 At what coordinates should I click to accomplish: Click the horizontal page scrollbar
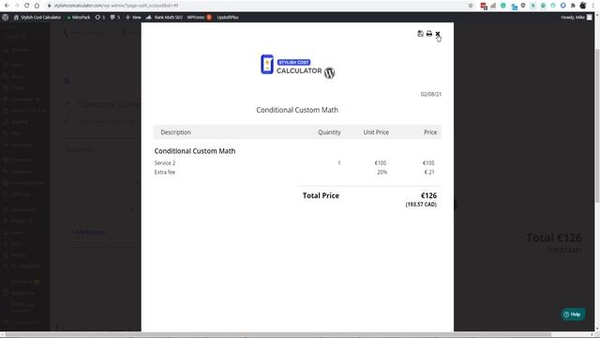[x=279, y=335]
